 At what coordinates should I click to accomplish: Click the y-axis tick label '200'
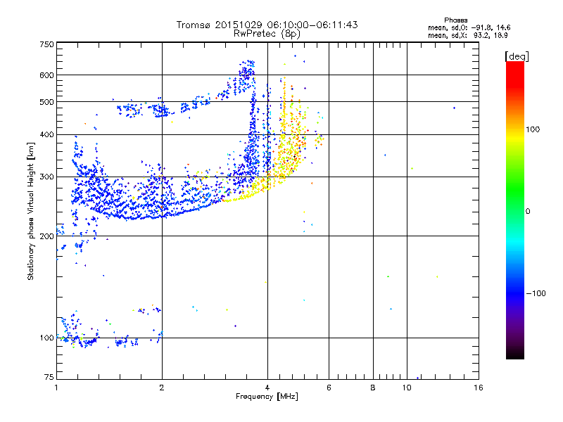(46, 236)
